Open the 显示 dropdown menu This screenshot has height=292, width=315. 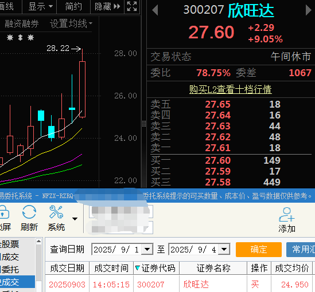click(x=40, y=6)
